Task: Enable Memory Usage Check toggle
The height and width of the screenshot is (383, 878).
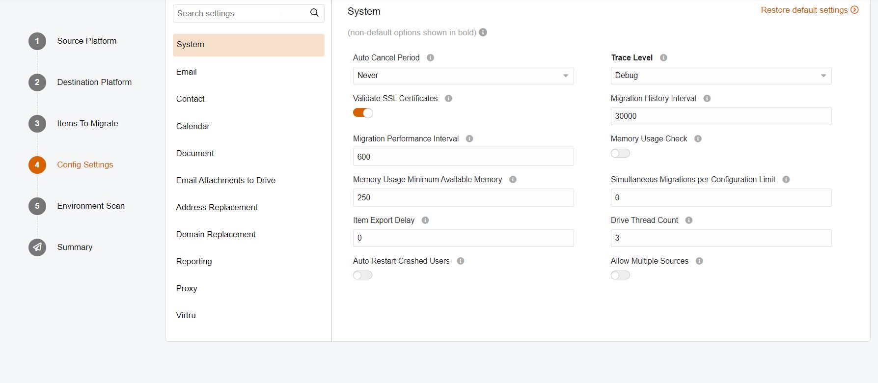Action: tap(620, 153)
